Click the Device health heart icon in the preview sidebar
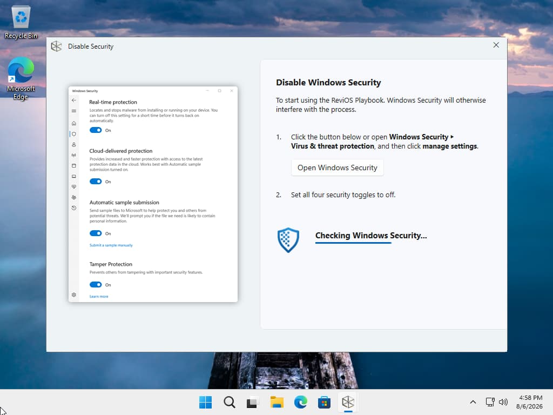 [x=73, y=186]
